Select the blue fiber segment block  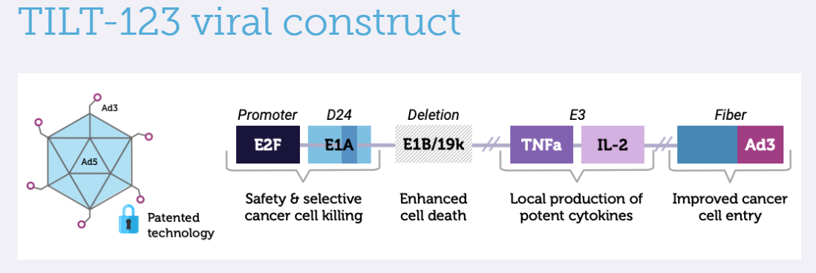click(x=708, y=144)
